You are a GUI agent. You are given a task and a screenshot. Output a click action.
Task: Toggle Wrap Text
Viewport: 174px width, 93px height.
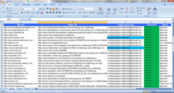[67, 9]
